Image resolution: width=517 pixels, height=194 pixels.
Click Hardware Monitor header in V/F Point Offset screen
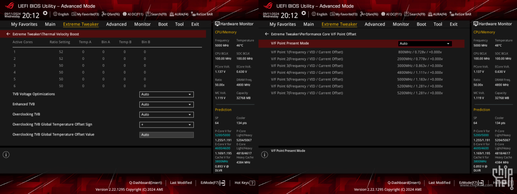(x=493, y=24)
